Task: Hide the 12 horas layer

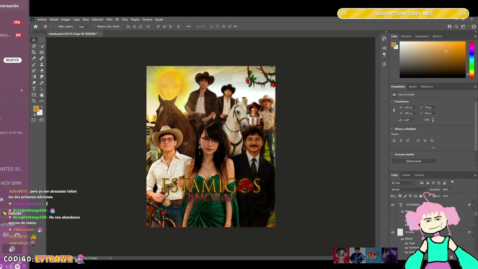Action: coord(392,232)
